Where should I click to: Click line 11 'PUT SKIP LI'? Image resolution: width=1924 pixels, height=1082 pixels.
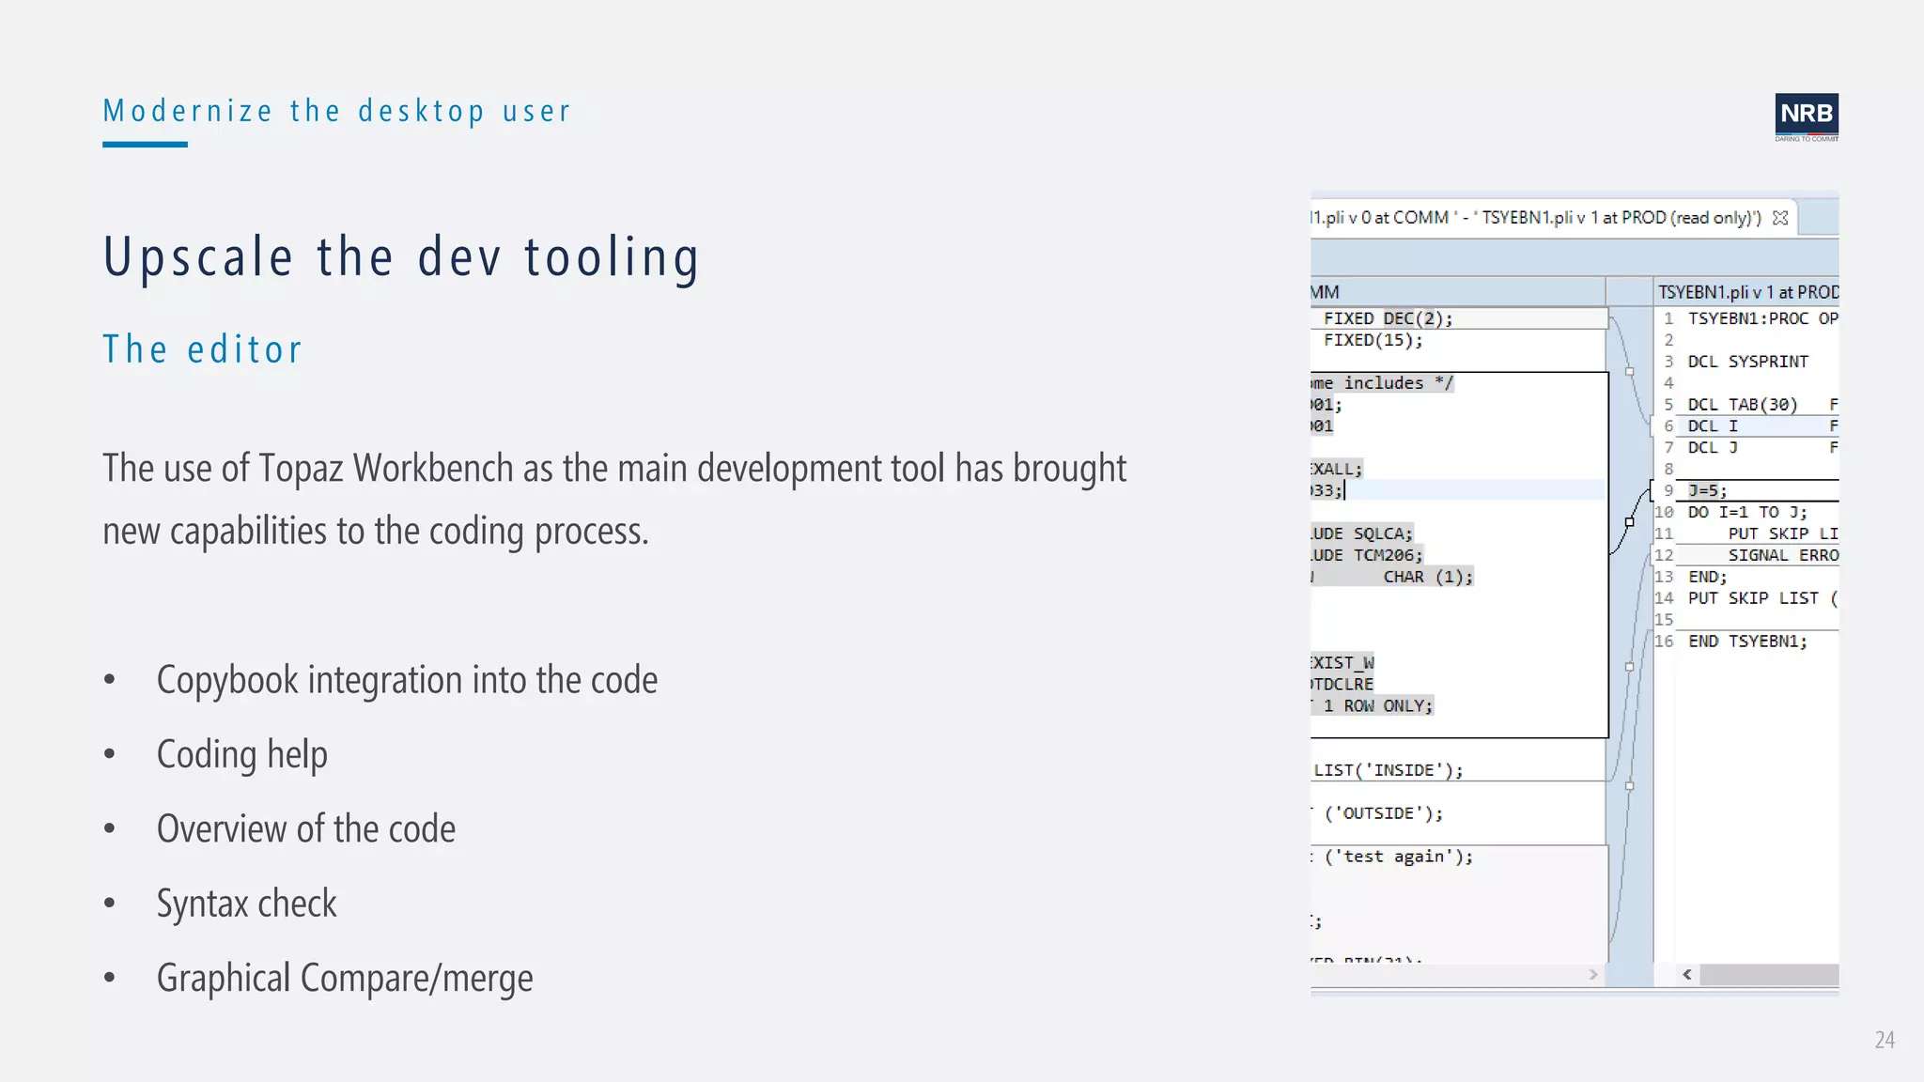point(1782,533)
